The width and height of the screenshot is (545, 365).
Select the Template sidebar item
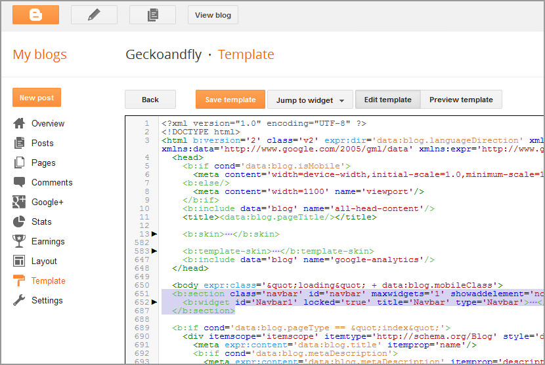coord(49,280)
